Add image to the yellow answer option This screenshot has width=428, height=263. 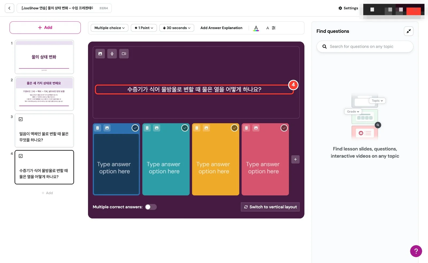[x=206, y=128]
